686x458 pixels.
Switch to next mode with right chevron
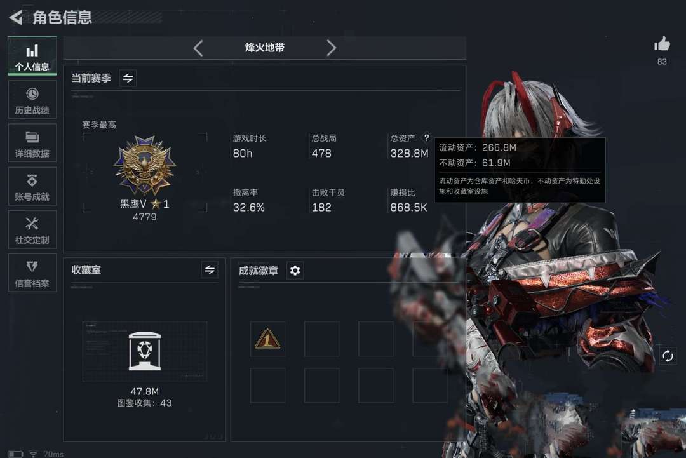coord(331,48)
